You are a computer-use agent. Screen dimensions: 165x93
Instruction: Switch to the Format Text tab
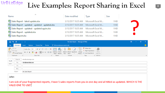click(39, 45)
